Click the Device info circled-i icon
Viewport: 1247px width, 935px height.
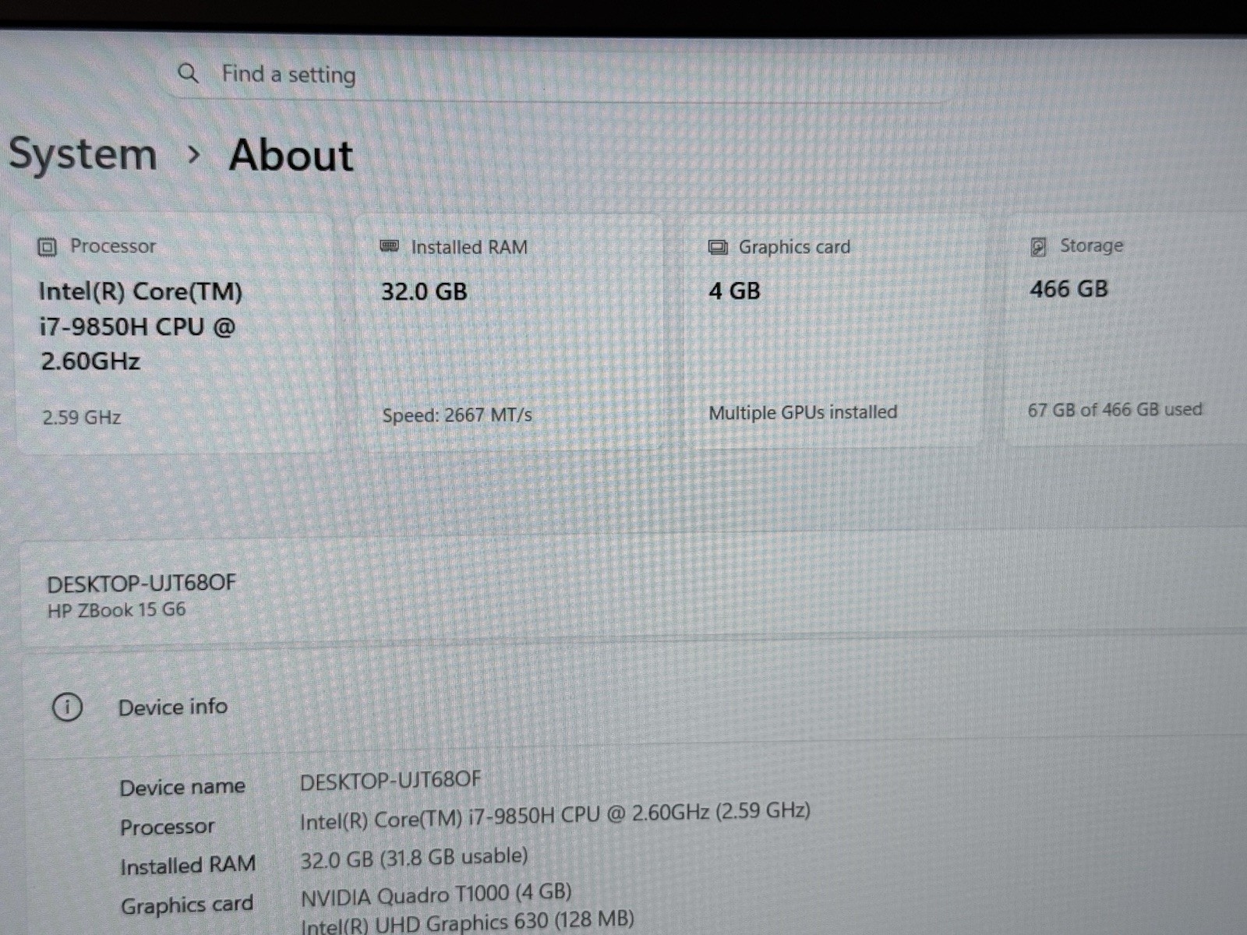tap(67, 707)
